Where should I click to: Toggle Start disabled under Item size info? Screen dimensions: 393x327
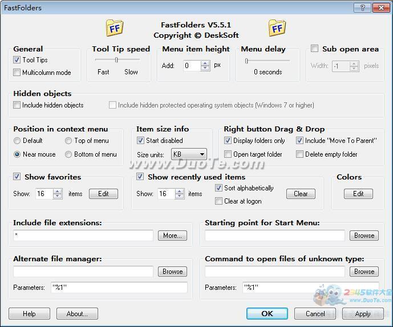point(140,141)
